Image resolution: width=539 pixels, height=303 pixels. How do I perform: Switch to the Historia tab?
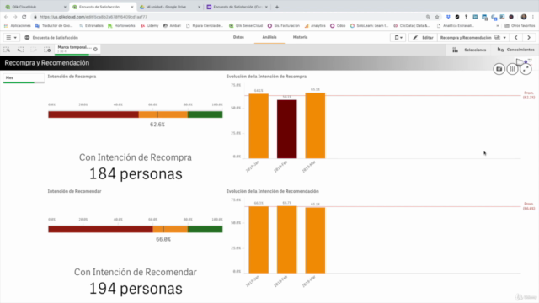click(x=300, y=37)
